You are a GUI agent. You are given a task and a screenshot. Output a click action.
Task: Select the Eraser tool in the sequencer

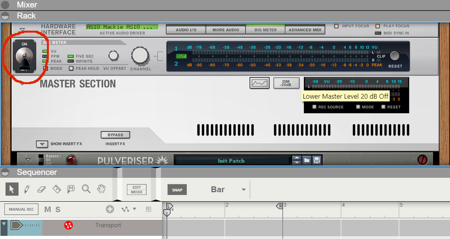point(41,189)
